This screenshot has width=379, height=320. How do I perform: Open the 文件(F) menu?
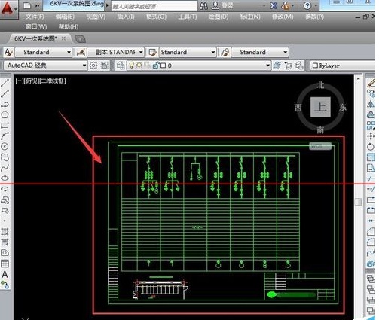35,17
